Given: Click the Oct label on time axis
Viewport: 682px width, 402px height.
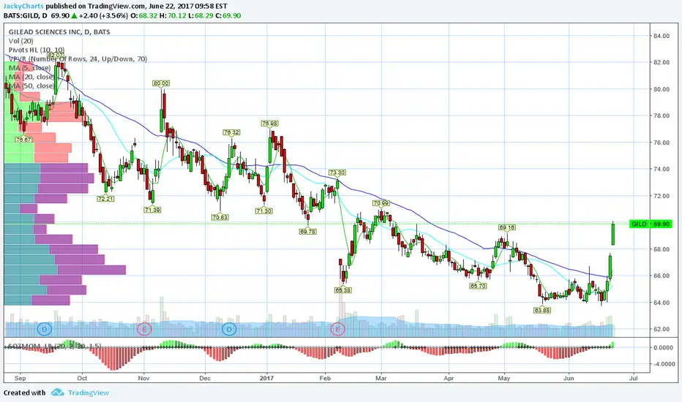Looking at the screenshot, I should tap(82, 378).
